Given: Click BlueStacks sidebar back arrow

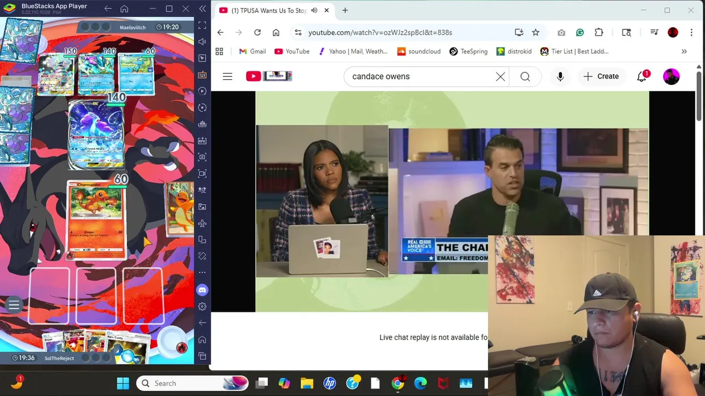Looking at the screenshot, I should [x=202, y=323].
